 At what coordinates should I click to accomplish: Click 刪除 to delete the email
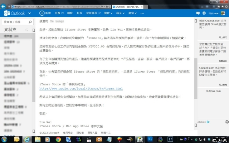[x=70, y=13]
